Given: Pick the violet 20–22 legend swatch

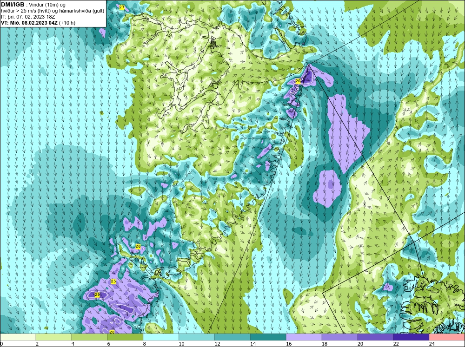Looking at the screenshot, I should pos(375,337).
